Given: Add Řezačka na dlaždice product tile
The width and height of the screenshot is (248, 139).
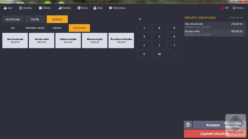Looking at the screenshot, I should click(121, 40).
